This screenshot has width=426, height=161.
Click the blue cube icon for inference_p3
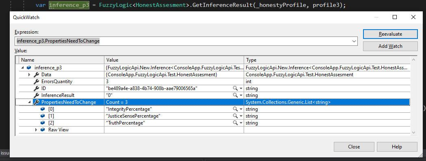click(x=29, y=68)
